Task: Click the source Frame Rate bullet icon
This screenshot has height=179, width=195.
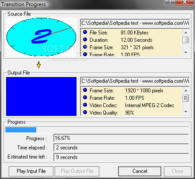Action: pos(85,54)
